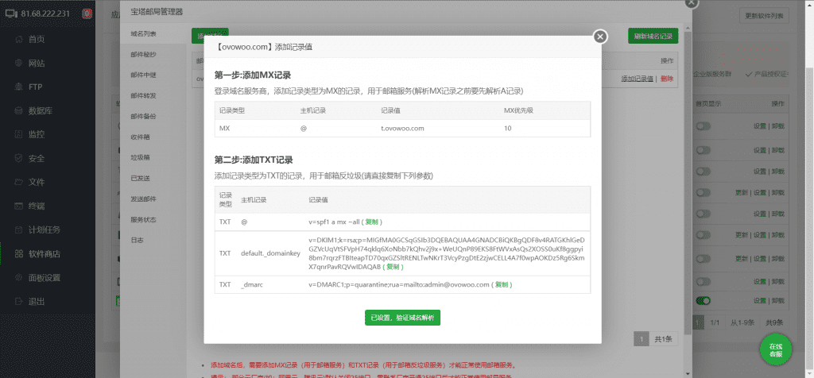Switch to the 域名列表 tab
Image resolution: width=814 pixels, height=378 pixels.
click(144, 34)
